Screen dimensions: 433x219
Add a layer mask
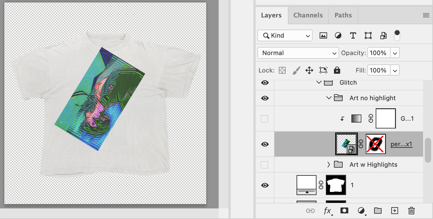click(344, 211)
